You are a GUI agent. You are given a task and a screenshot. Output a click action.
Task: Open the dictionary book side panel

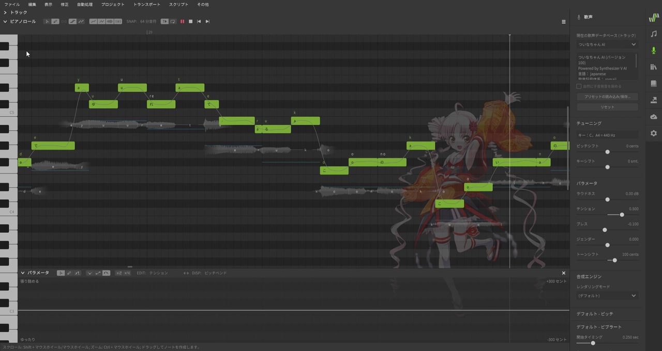point(654,84)
